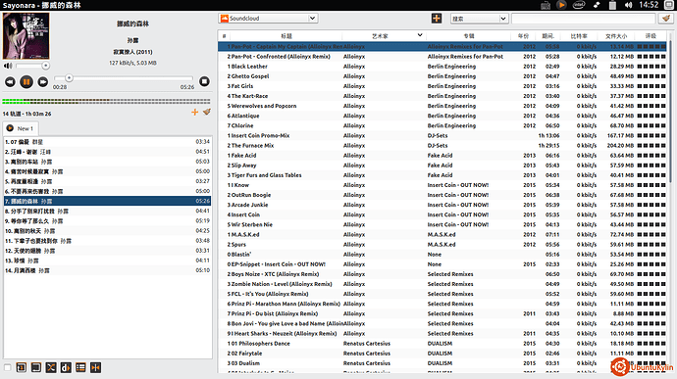This screenshot has height=379, width=677.
Task: Skip to the next track
Action: click(43, 81)
